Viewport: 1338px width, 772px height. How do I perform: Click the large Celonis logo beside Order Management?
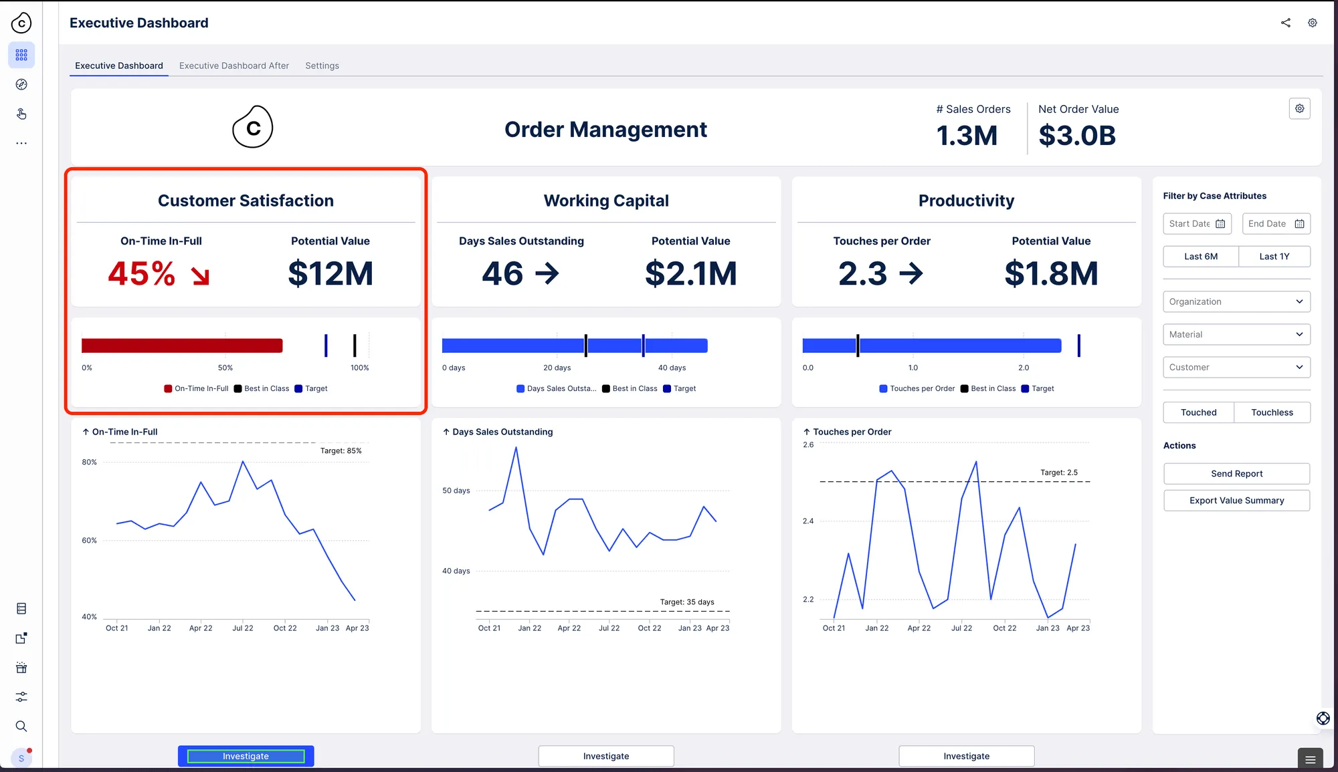253,127
